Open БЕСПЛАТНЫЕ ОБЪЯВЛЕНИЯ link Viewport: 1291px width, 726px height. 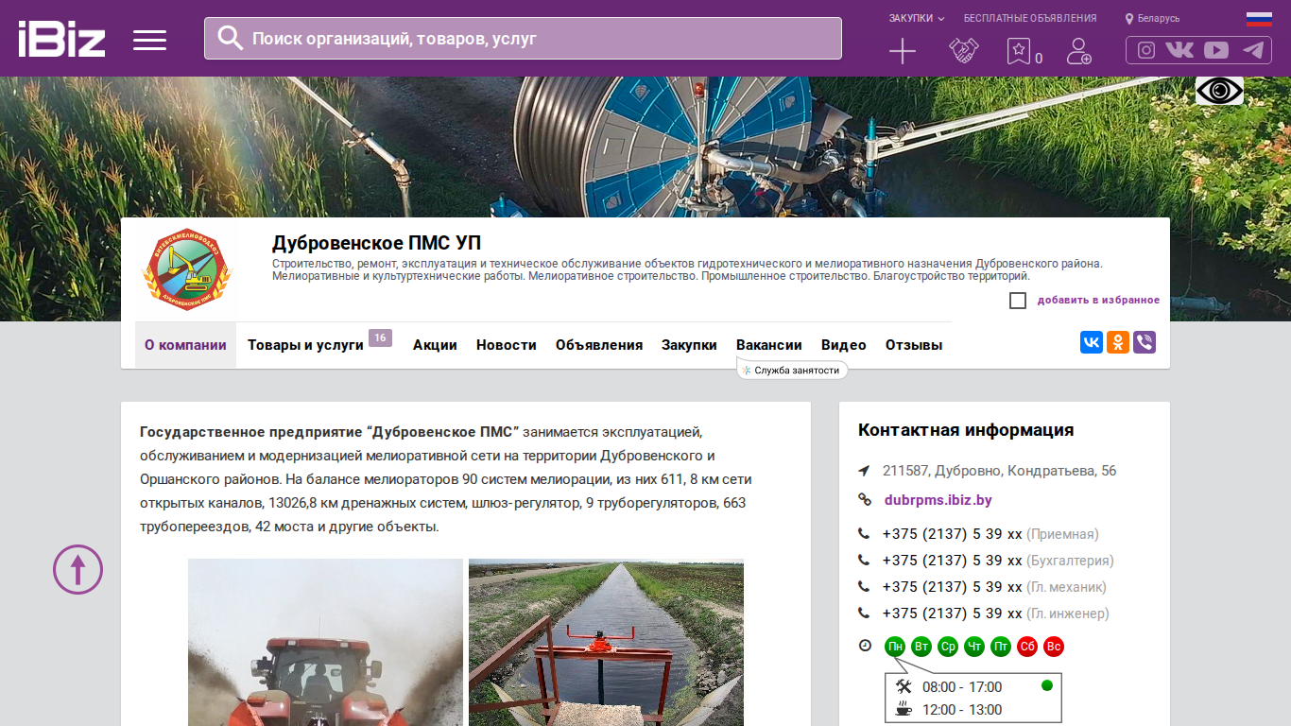point(1030,18)
